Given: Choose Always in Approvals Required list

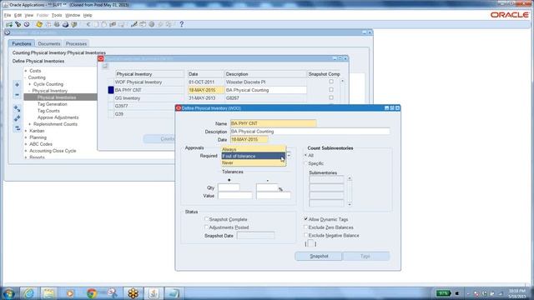Looking at the screenshot, I should pos(254,149).
